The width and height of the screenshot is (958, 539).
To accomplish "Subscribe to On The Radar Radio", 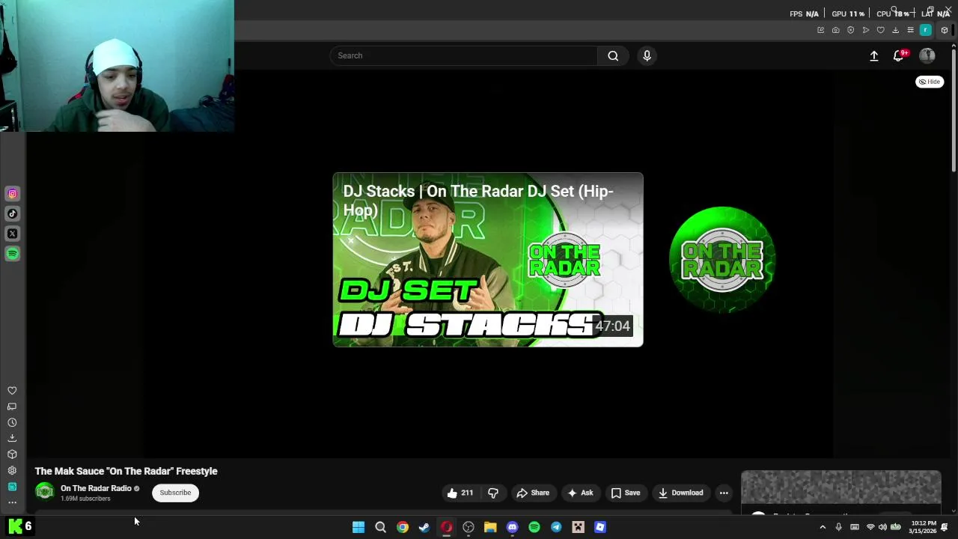I will (x=175, y=493).
